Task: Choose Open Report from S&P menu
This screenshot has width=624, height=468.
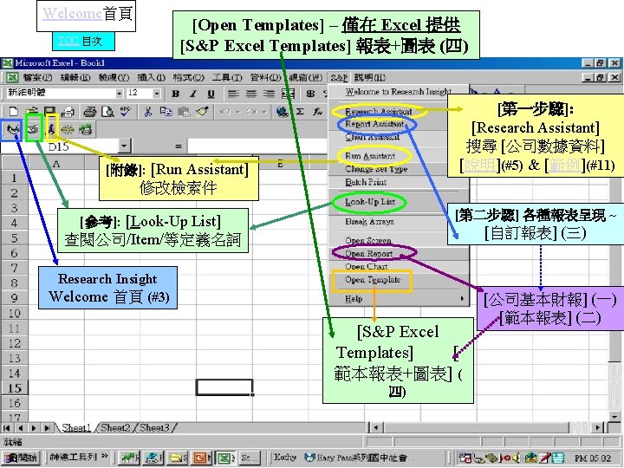Action: 368,253
